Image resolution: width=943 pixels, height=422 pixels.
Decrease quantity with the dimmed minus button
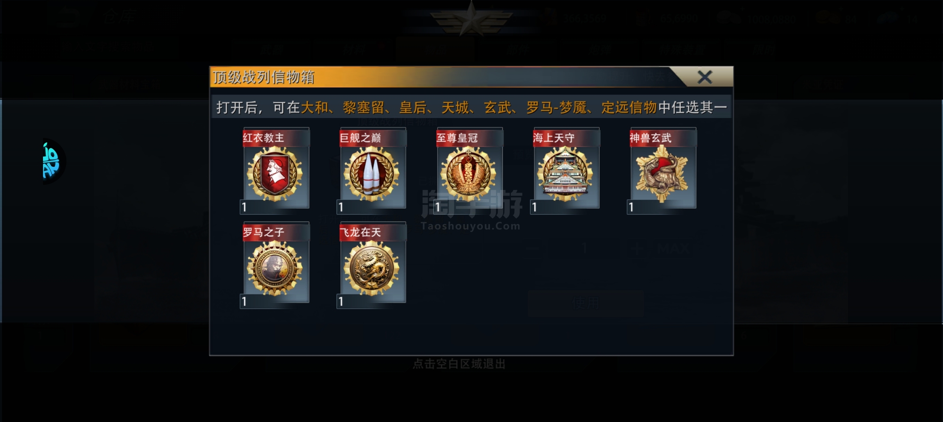click(533, 249)
